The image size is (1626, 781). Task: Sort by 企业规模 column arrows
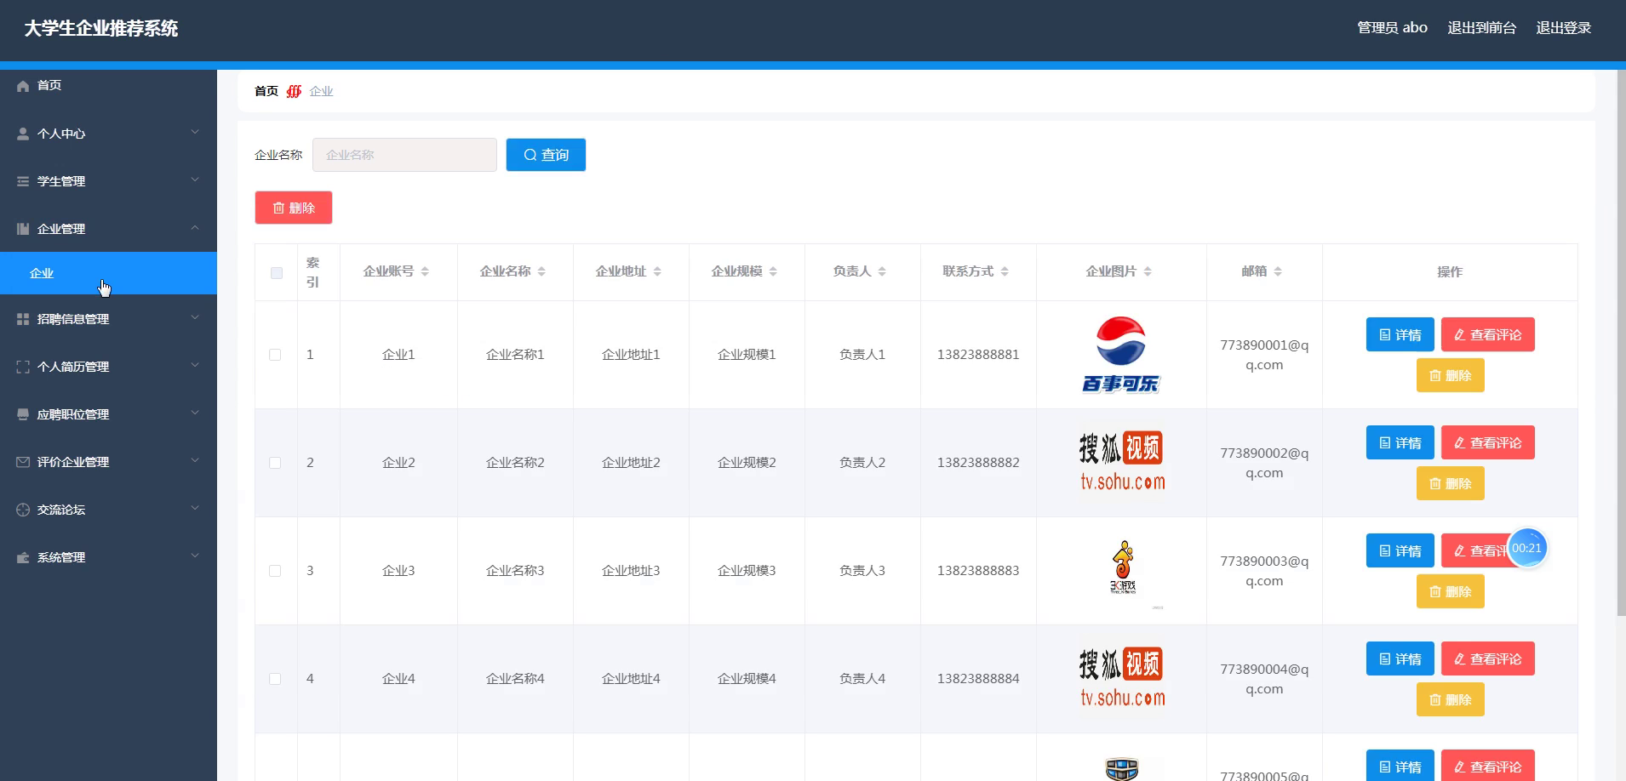click(773, 271)
